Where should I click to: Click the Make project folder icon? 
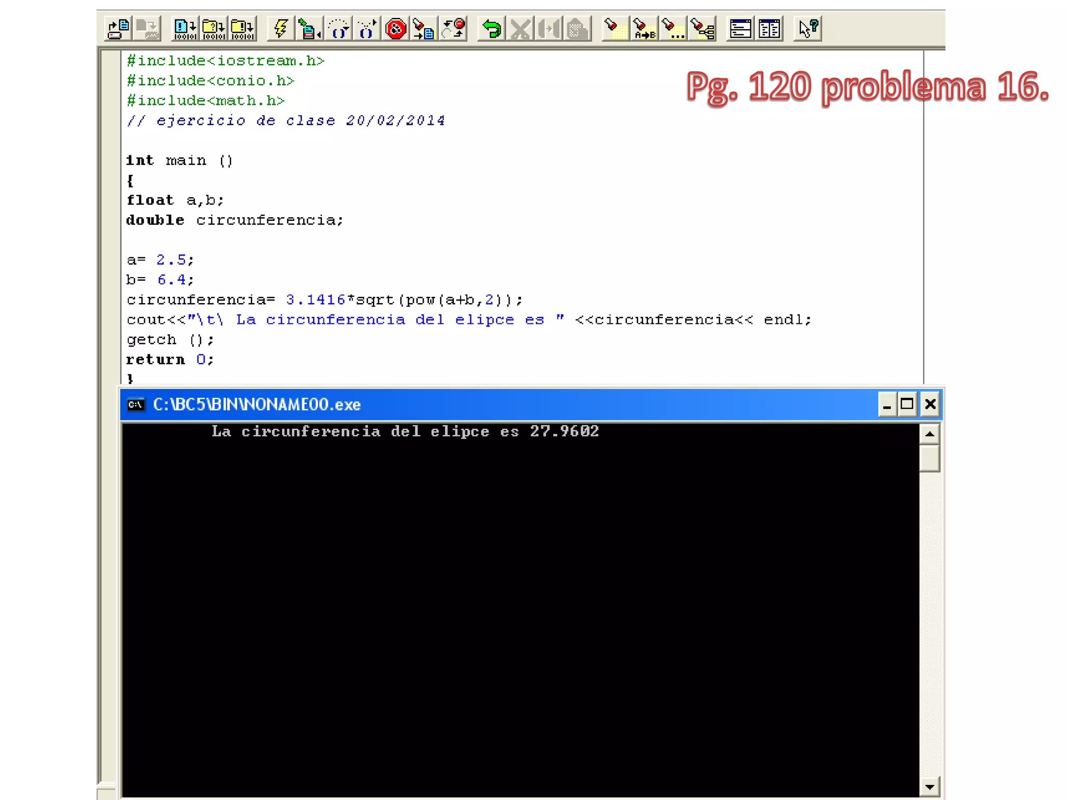[214, 29]
